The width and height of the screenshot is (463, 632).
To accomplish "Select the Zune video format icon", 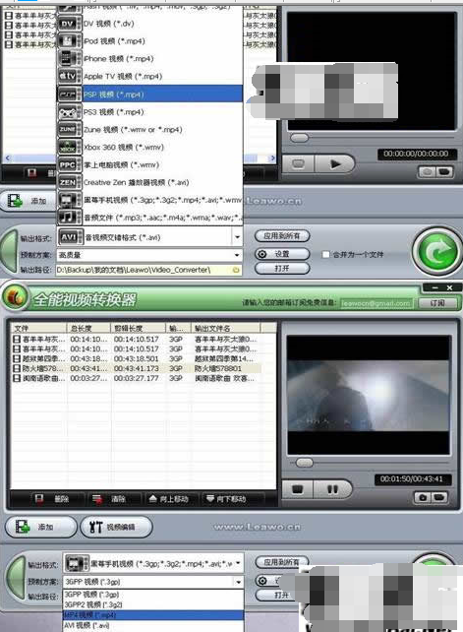I will pos(70,130).
